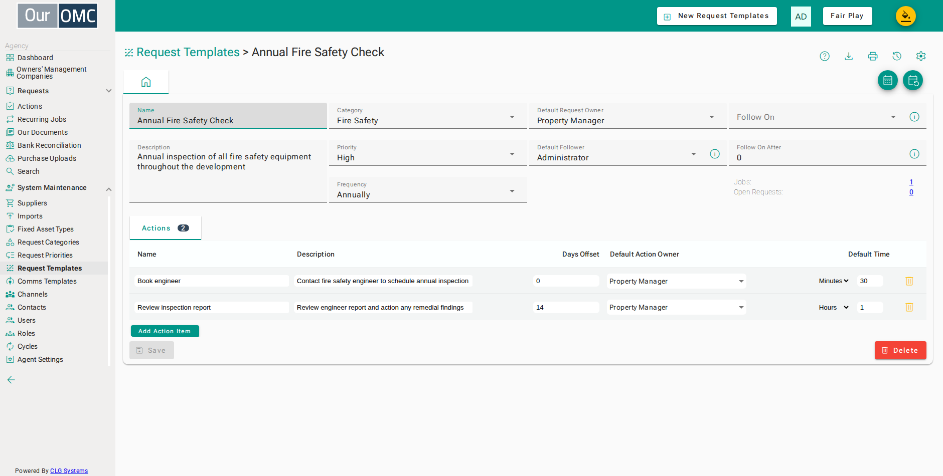Click the Save button
Viewport: 943px width, 476px height.
point(151,350)
